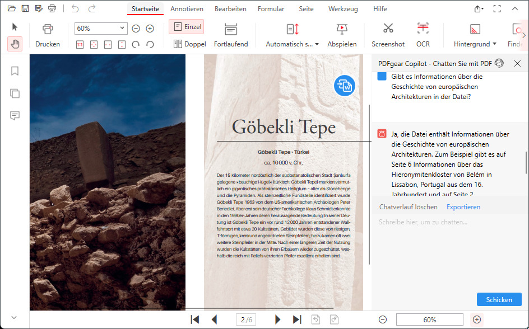Viewport: 529px width, 329px height.
Task: Rotate the page counterclockwise
Action: coord(150,44)
